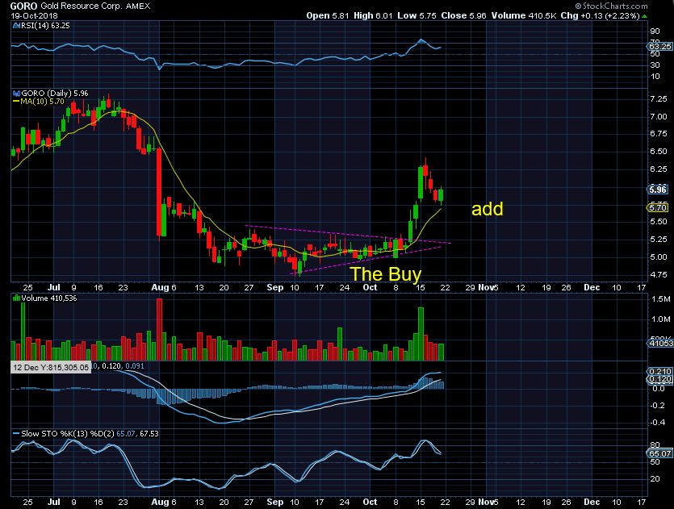Click the yellow "The Buy" annotation

pos(386,274)
